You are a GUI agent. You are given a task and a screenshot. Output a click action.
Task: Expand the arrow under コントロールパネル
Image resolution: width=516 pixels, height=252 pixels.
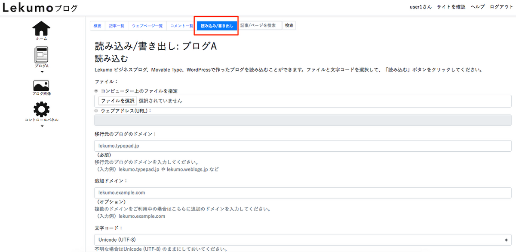[42, 126]
